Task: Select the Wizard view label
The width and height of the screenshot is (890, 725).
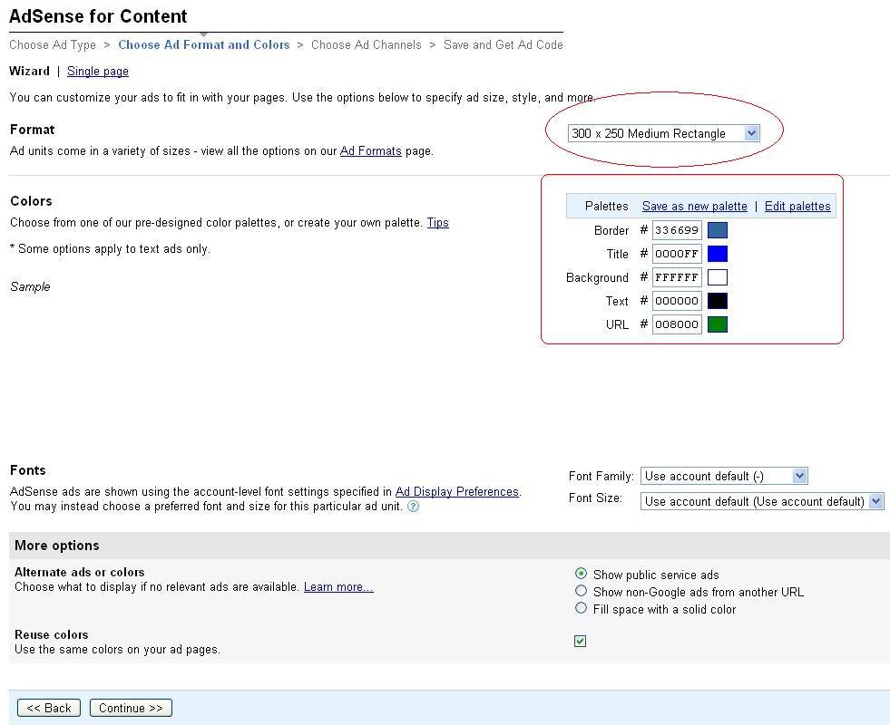Action: [x=30, y=72]
